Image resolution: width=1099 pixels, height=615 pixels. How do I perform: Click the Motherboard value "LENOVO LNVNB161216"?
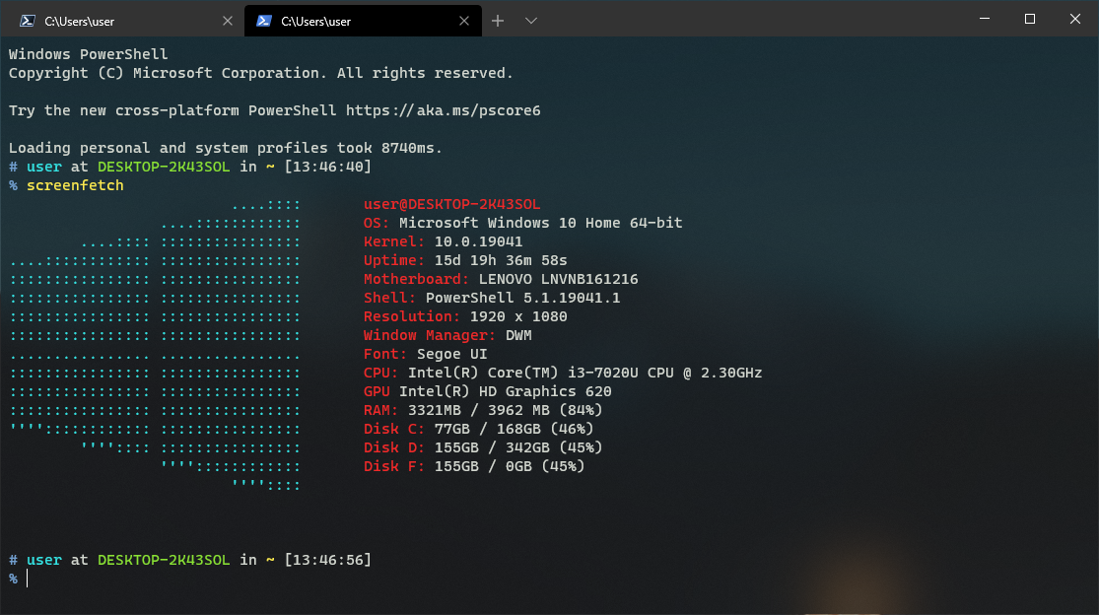coord(559,280)
